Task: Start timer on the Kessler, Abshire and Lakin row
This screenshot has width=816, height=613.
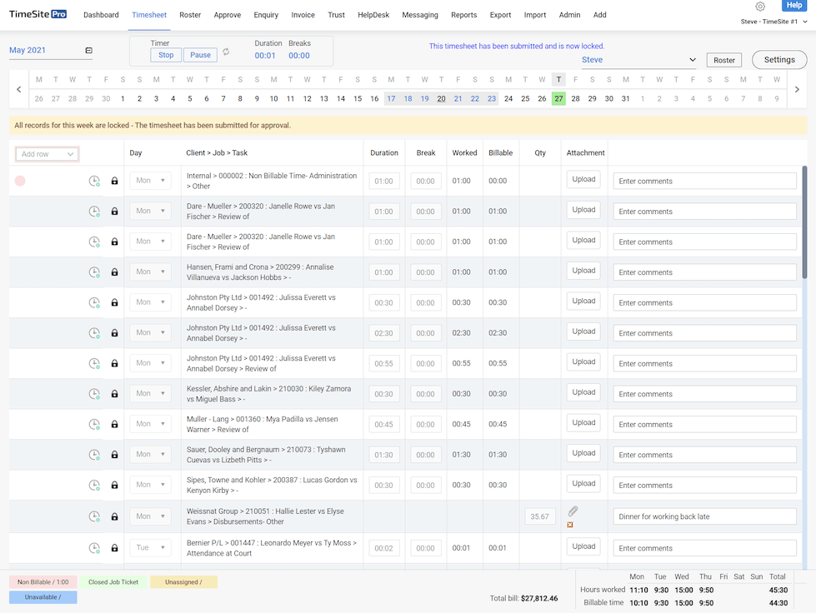Action: 94,394
